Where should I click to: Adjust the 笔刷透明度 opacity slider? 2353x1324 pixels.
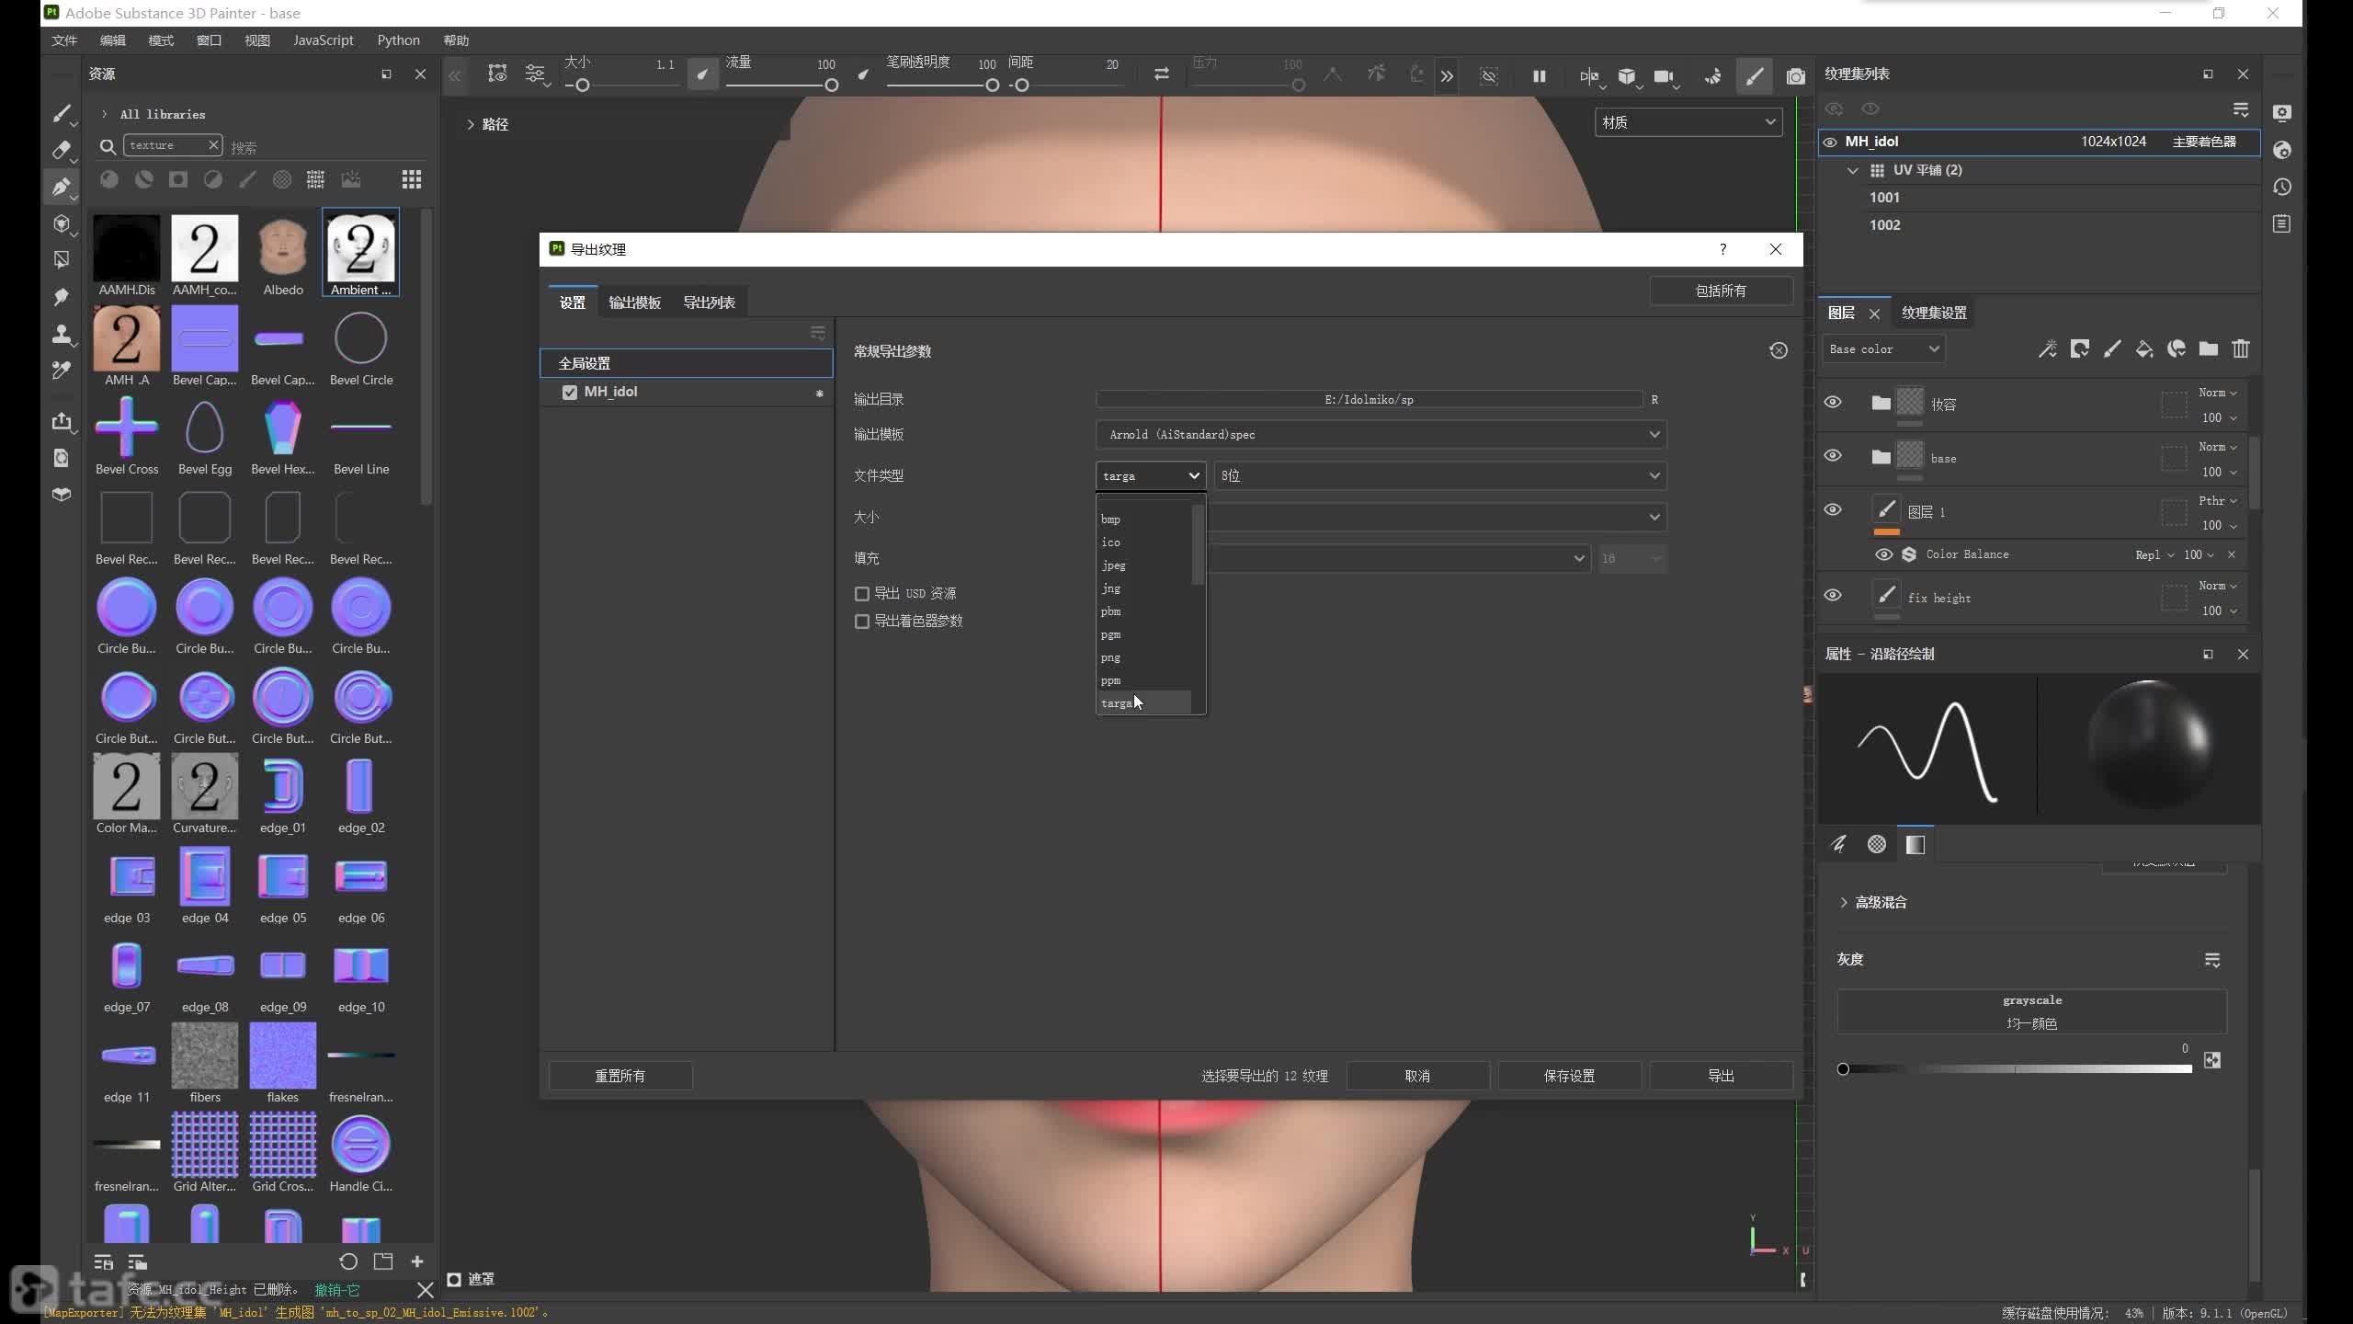pos(942,86)
